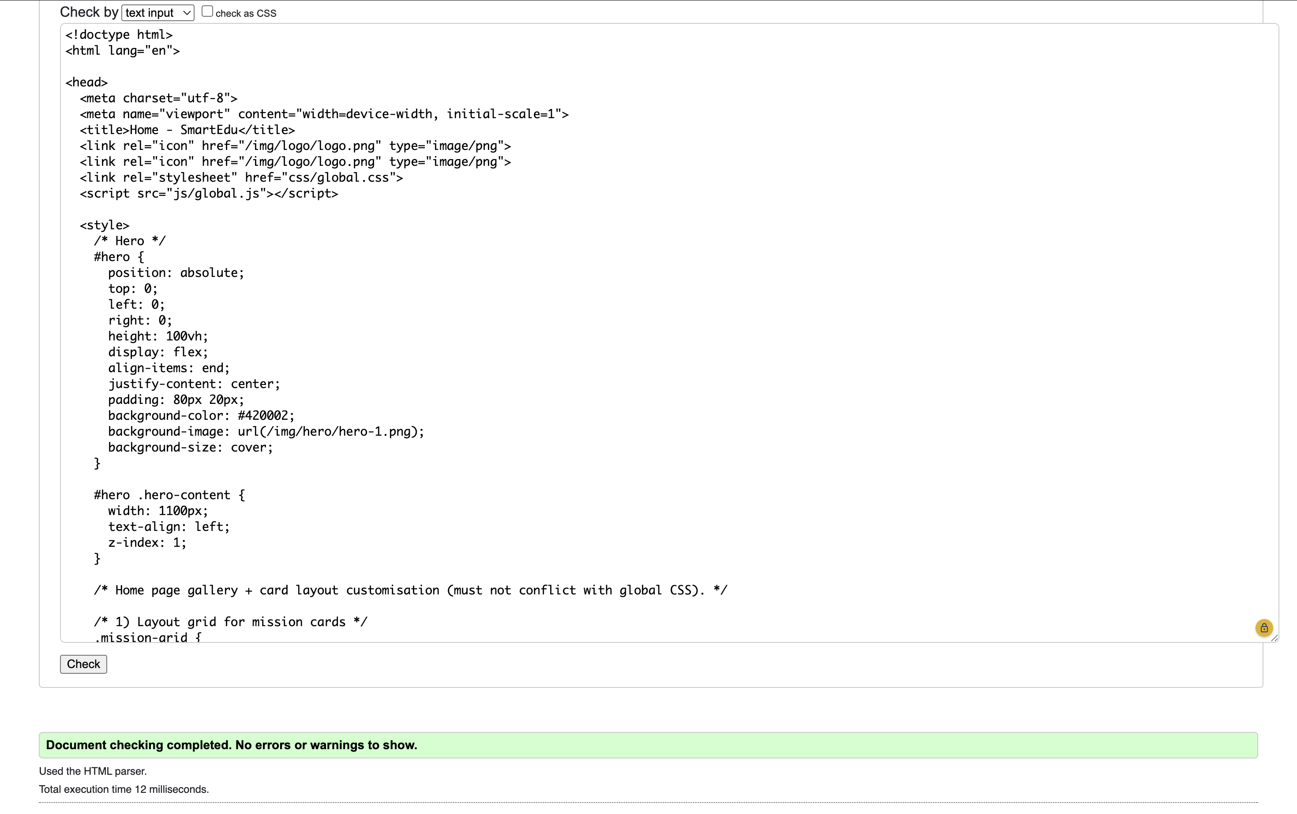This screenshot has width=1297, height=814.
Task: Click the html lang="en" line
Action: [123, 51]
